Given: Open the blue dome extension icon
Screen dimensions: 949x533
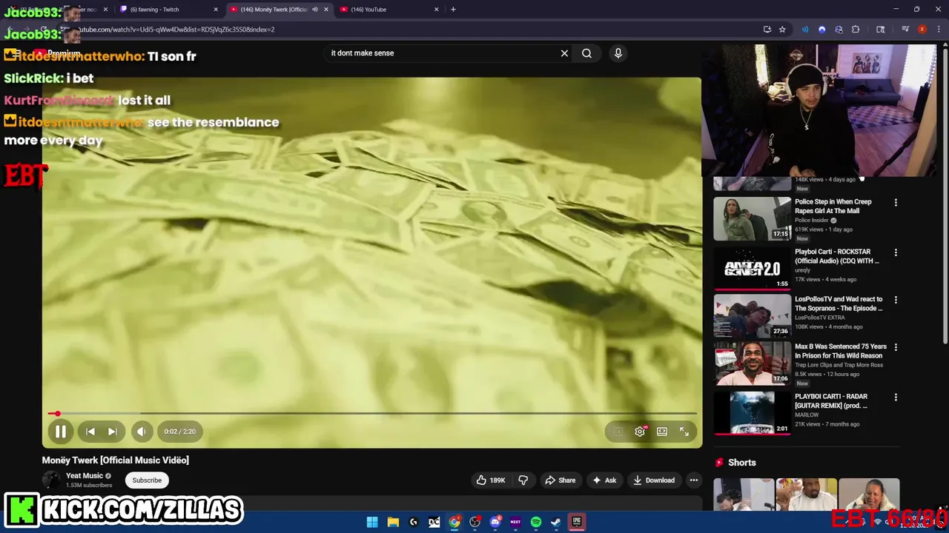Looking at the screenshot, I should (821, 30).
